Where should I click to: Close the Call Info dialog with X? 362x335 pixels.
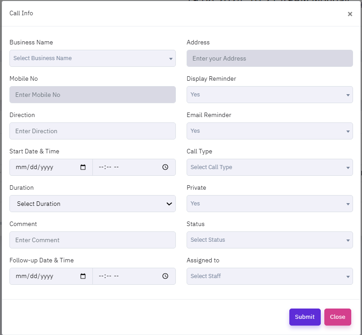pyautogui.click(x=350, y=14)
